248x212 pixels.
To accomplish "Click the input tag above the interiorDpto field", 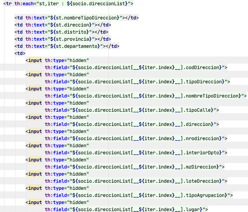I will (x=35, y=146).
